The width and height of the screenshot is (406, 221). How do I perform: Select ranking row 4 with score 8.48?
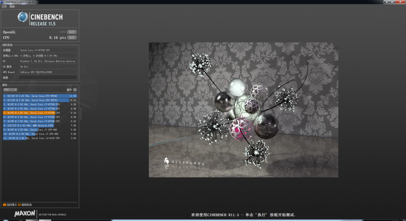pyautogui.click(x=40, y=109)
